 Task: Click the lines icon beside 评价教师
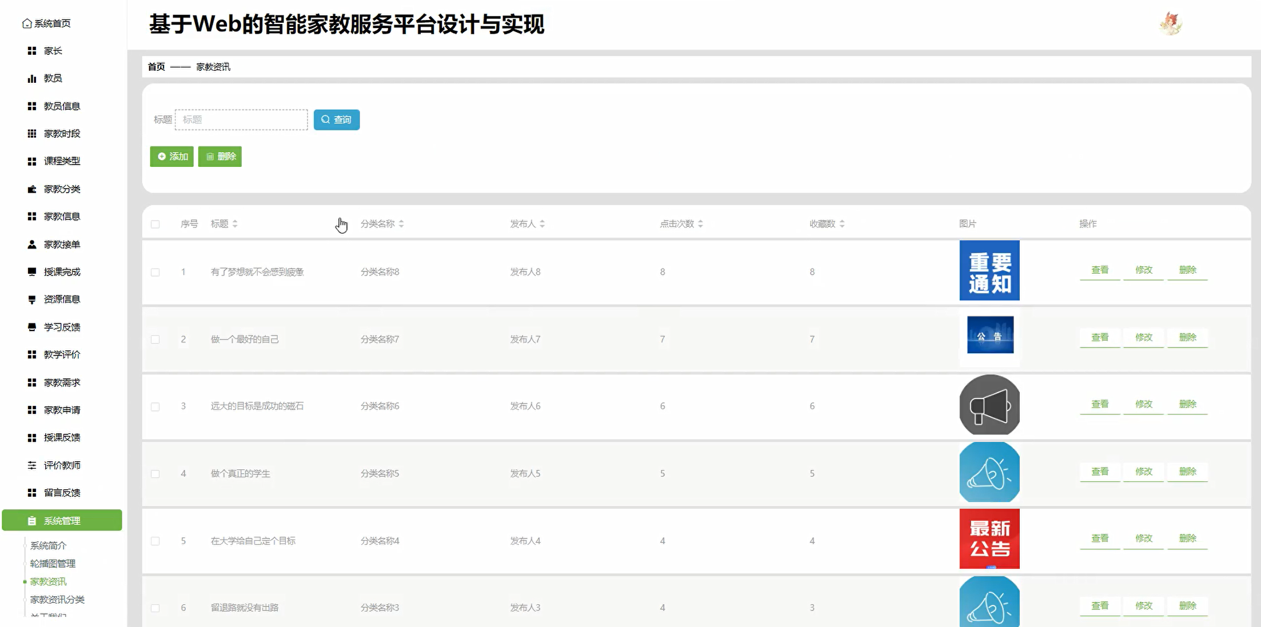pyautogui.click(x=32, y=465)
